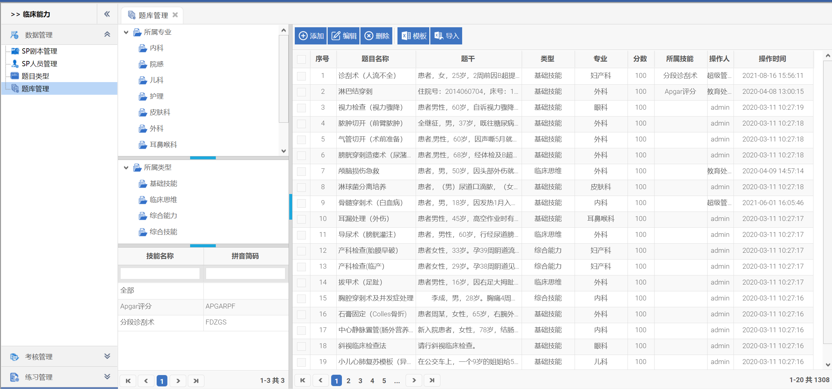The height and width of the screenshot is (389, 832).
Task: Click 编辑 button in the toolbar
Action: (344, 36)
